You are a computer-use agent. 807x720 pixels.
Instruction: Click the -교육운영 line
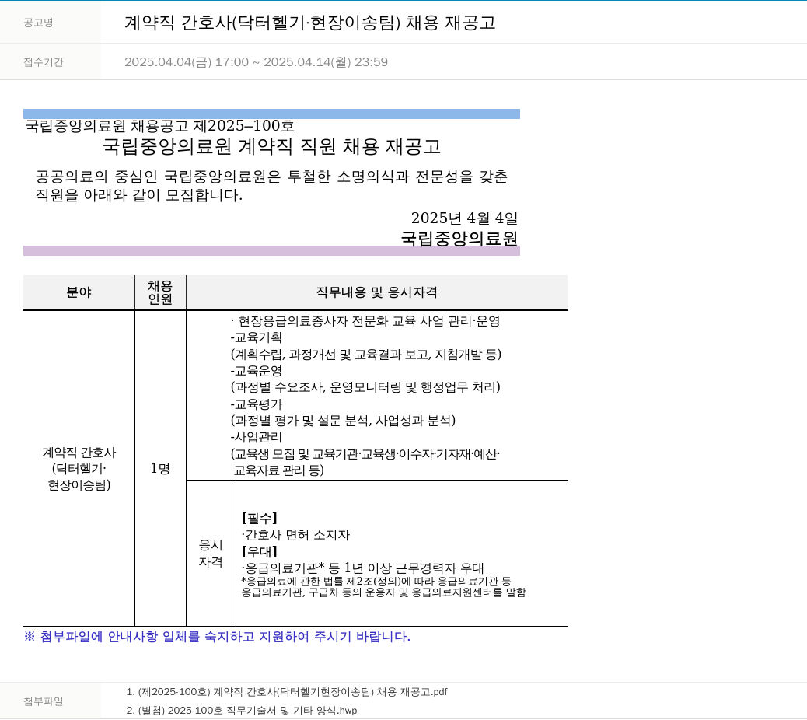(x=256, y=371)
